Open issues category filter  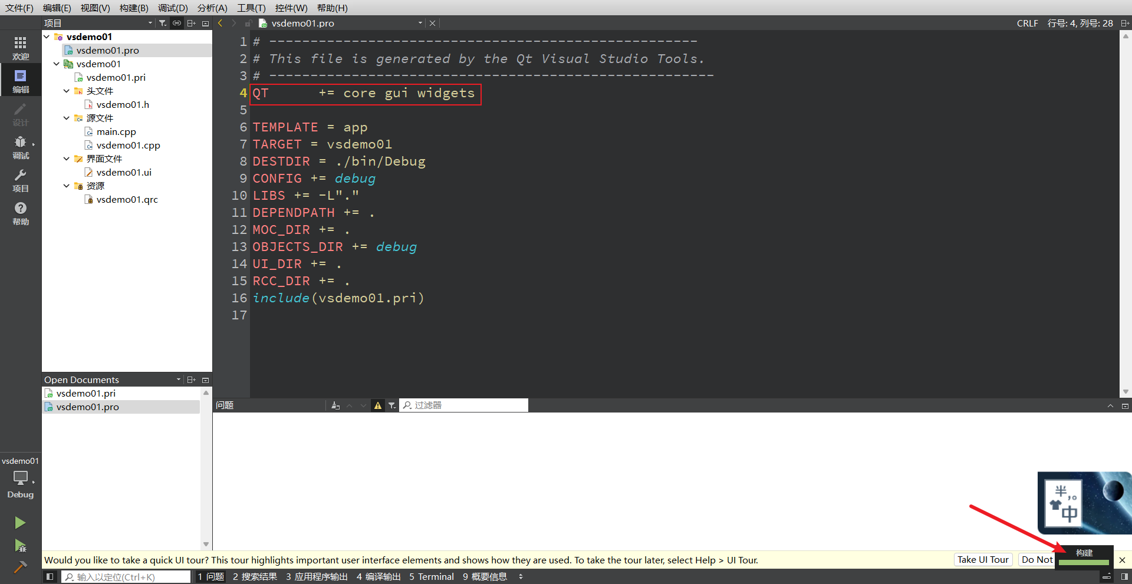click(392, 405)
